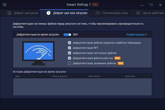Image resolution: width=165 pixels, height=110 pixels.
Task: Click the PRO badge next to title
Action: (x=96, y=5)
